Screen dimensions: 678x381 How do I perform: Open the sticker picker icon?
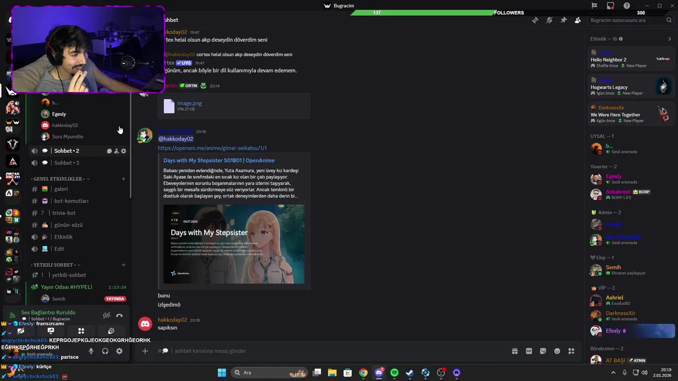pyautogui.click(x=543, y=351)
